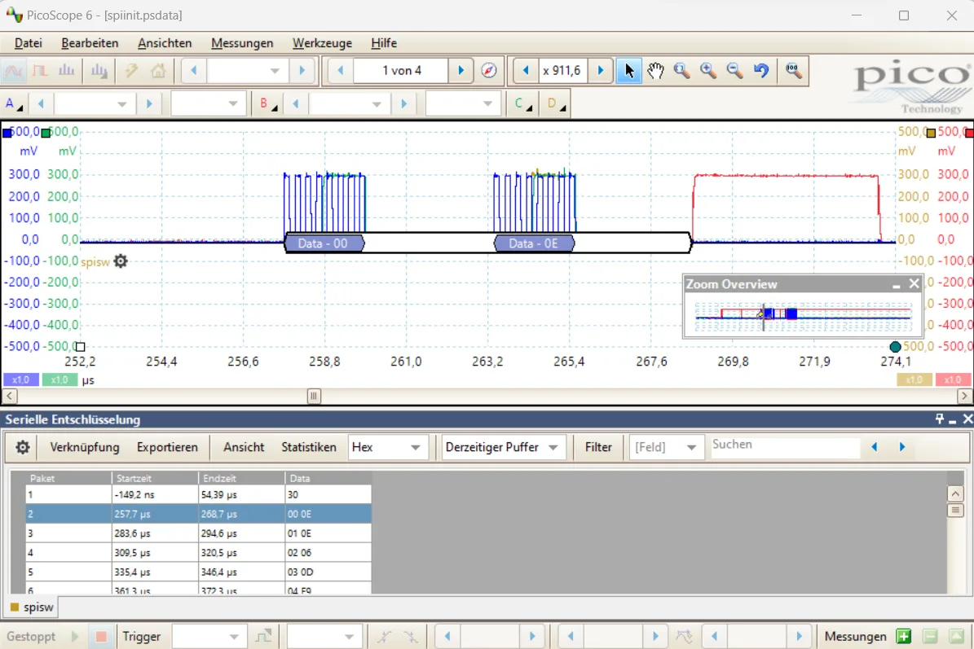
Task: Activate the zoom-in magnifier tool
Action: (x=708, y=71)
